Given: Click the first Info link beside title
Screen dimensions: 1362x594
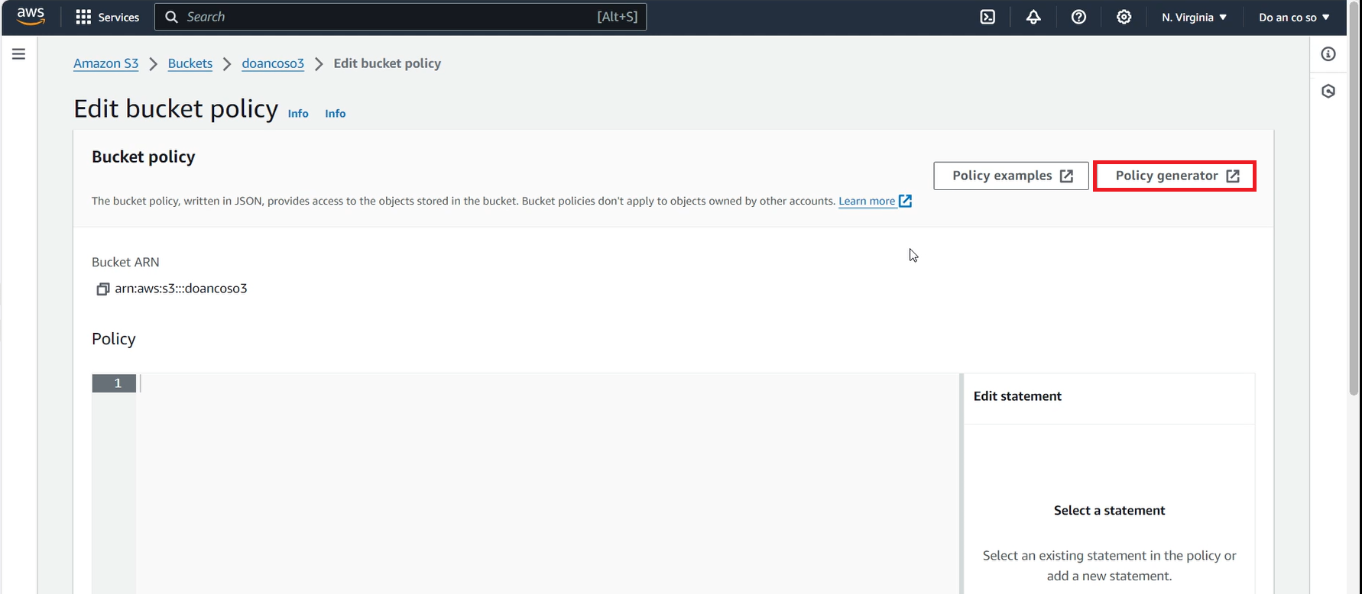Looking at the screenshot, I should pos(298,113).
